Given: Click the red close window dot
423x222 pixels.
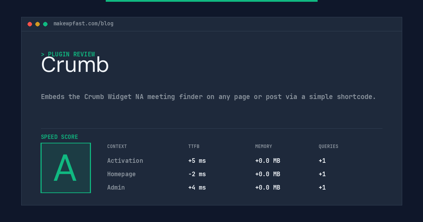Looking at the screenshot, I should click(x=30, y=24).
